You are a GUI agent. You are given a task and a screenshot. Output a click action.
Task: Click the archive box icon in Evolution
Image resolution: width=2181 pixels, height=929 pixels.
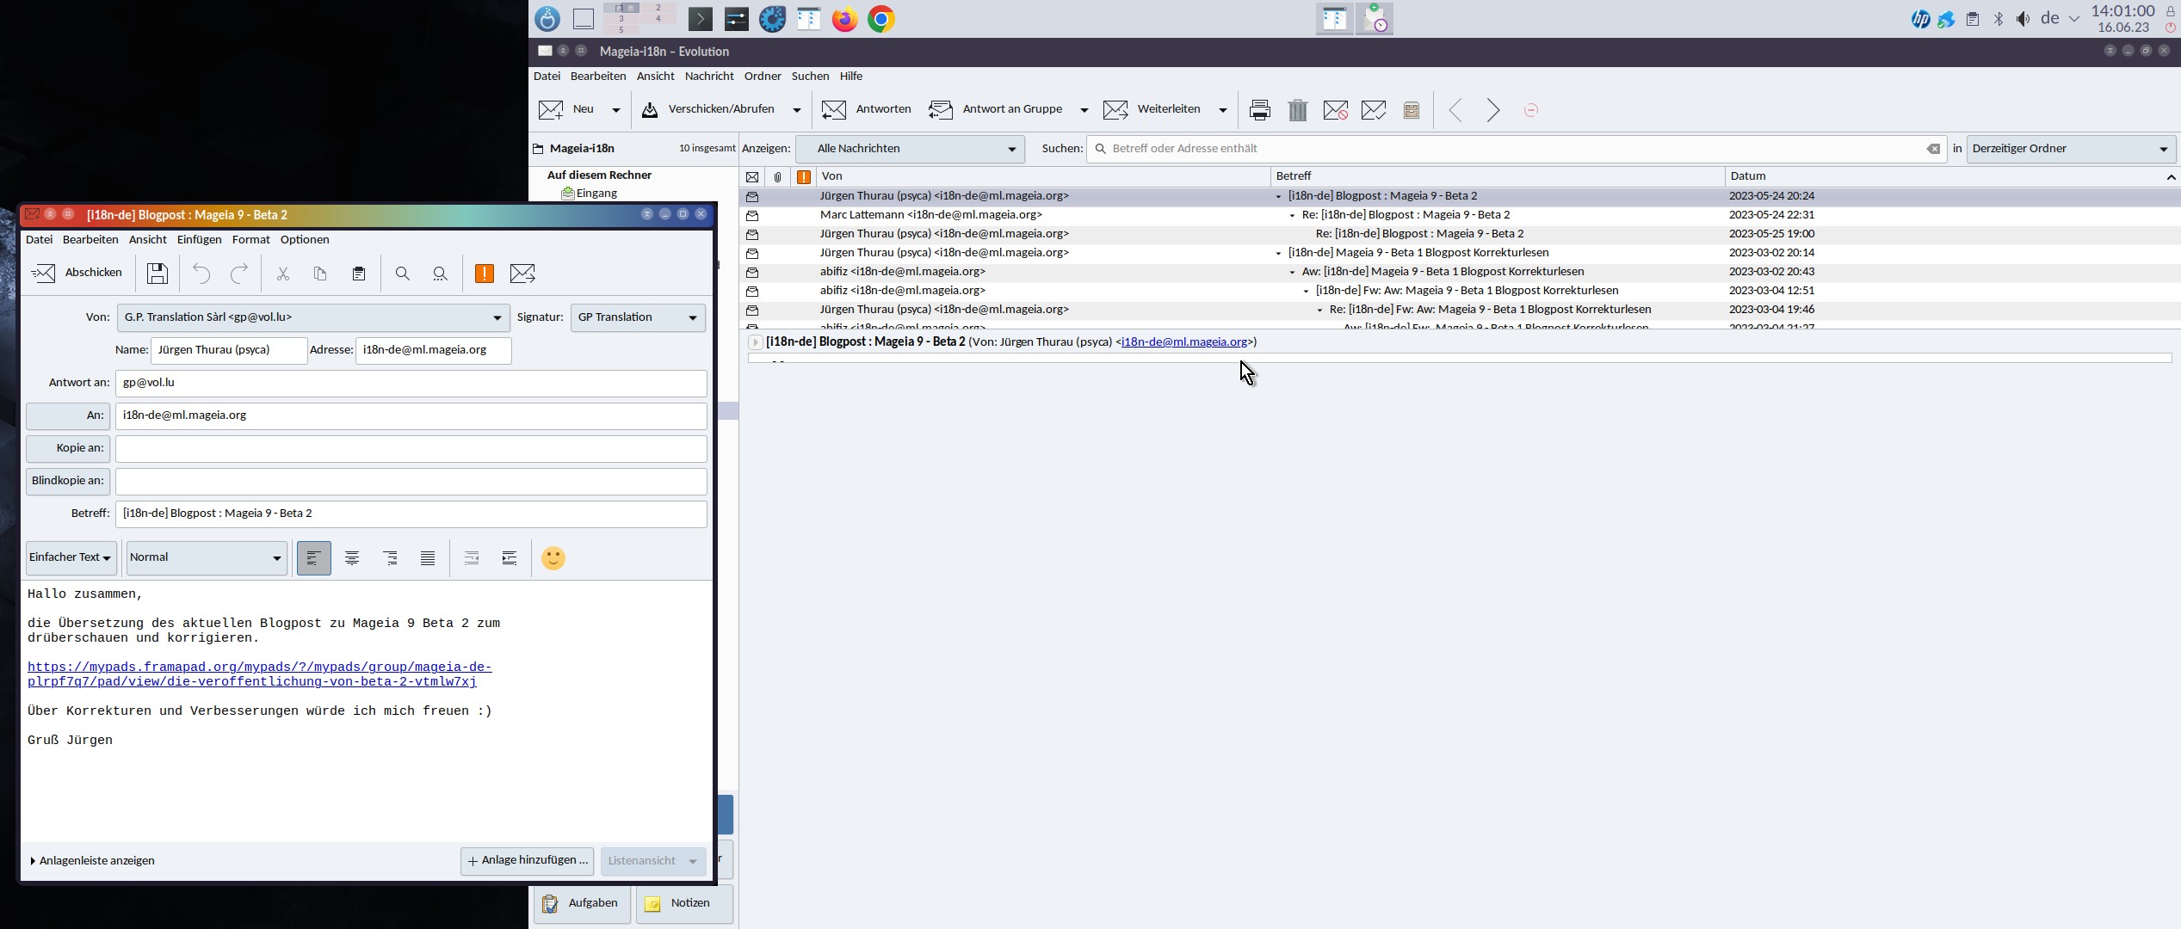[1412, 110]
